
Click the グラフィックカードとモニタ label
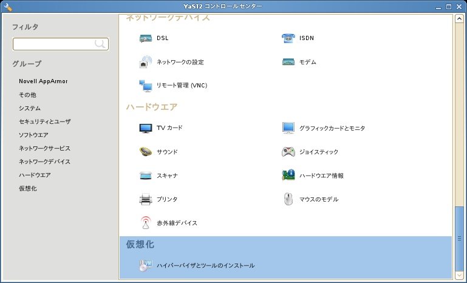pos(332,128)
